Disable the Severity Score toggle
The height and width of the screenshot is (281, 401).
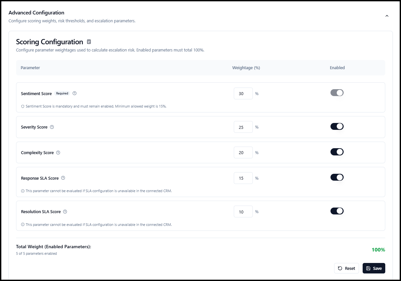pyautogui.click(x=337, y=126)
